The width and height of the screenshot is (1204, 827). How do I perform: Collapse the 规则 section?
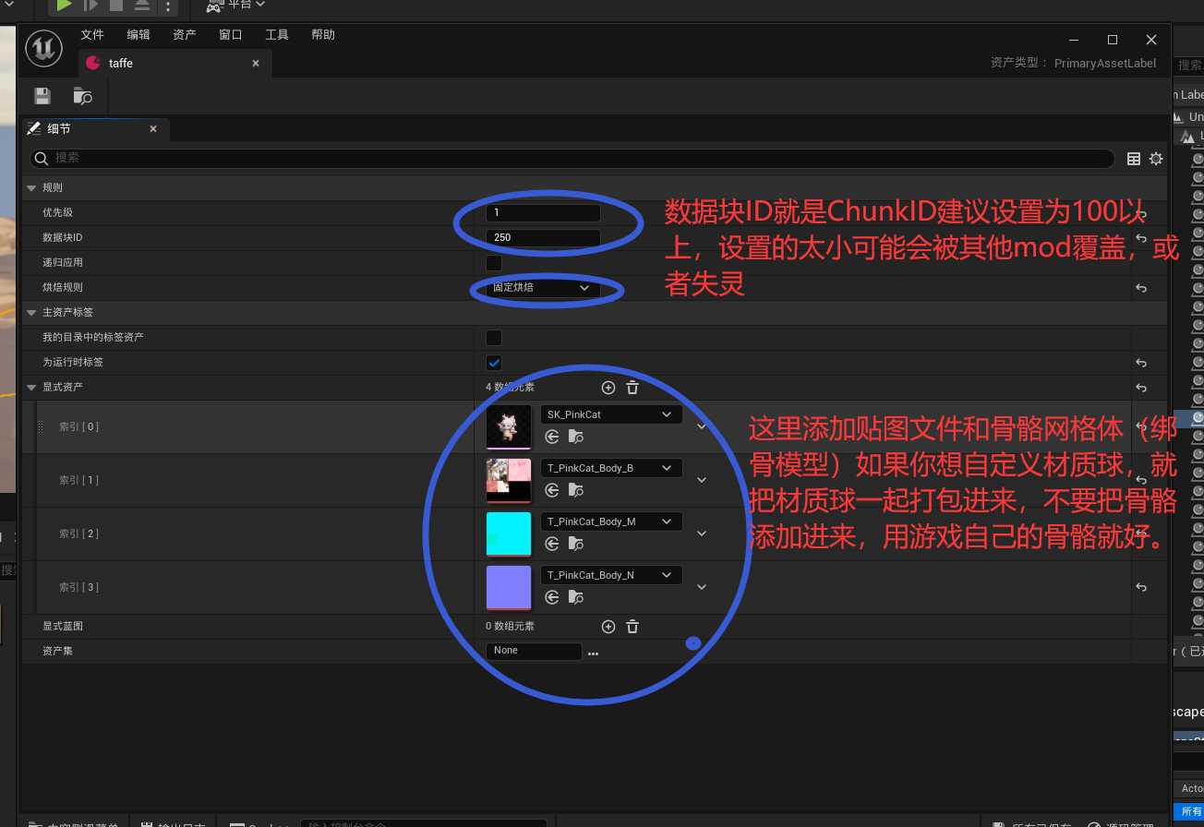click(33, 187)
